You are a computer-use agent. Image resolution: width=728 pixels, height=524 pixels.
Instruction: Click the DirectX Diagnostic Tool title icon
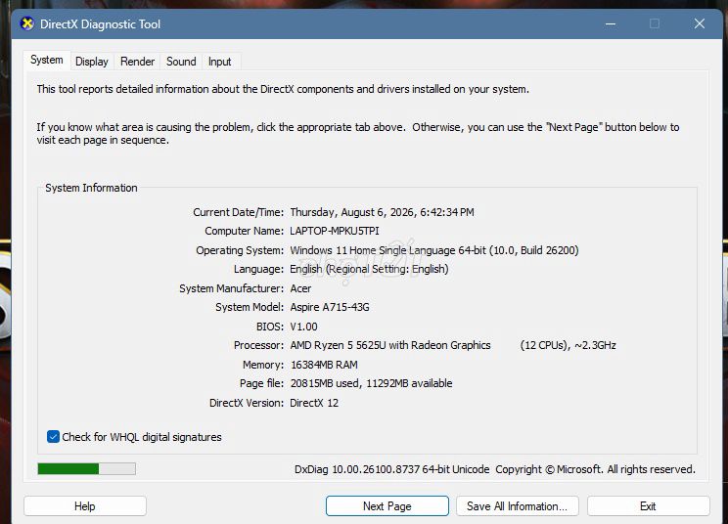pyautogui.click(x=27, y=23)
